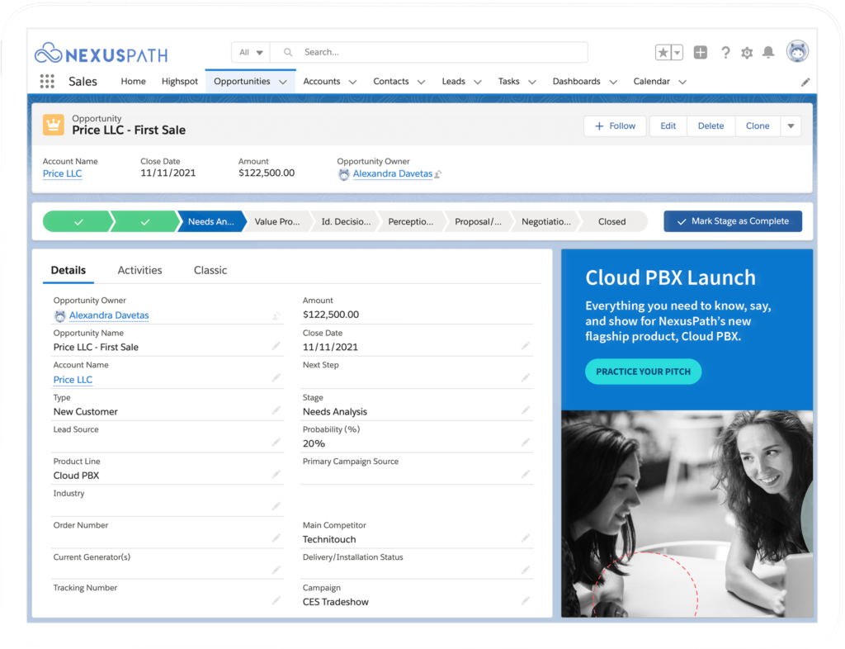Click the pencil icon for Next Step

(x=526, y=377)
